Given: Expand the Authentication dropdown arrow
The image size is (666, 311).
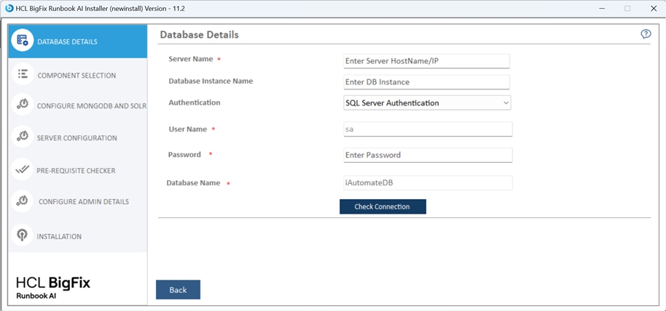Looking at the screenshot, I should tap(506, 103).
